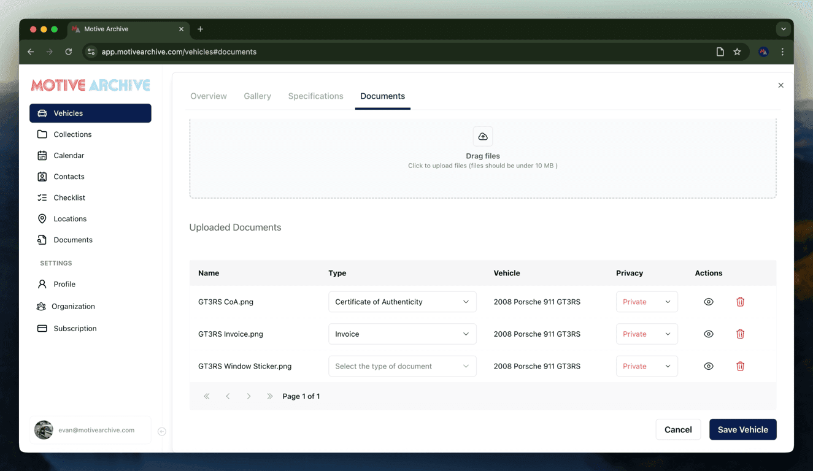Open the evan@motivearchive.com account menu

tap(90, 431)
